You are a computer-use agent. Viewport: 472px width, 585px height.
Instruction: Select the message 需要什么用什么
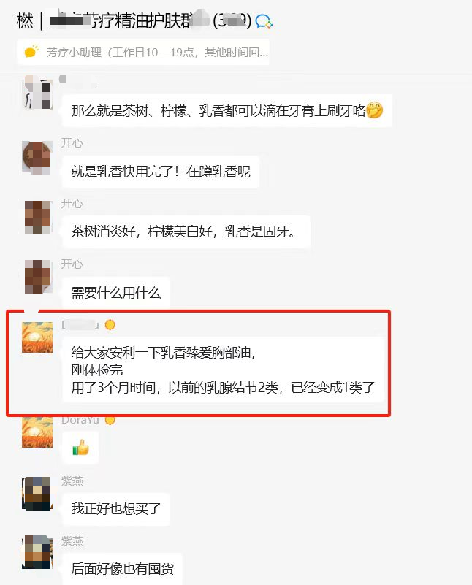tap(115, 293)
